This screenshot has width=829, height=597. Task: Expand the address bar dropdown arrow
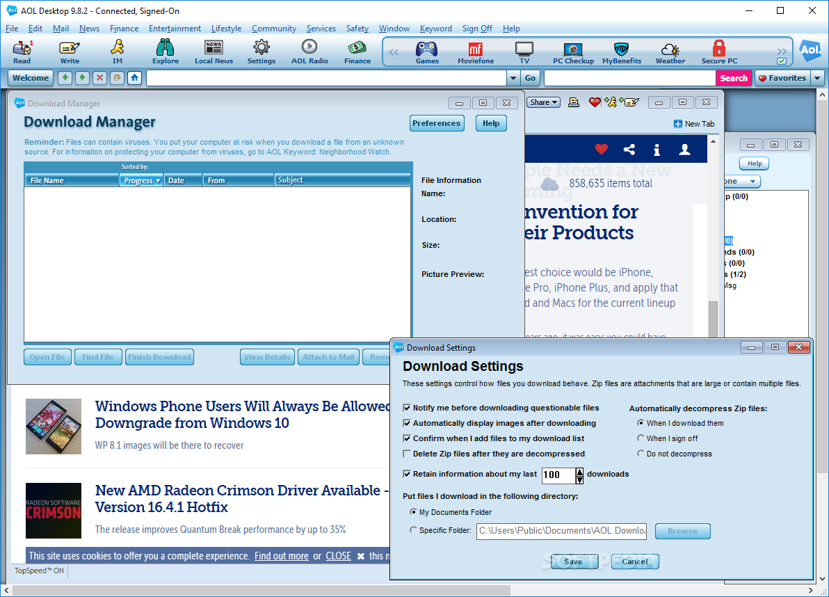tap(513, 78)
